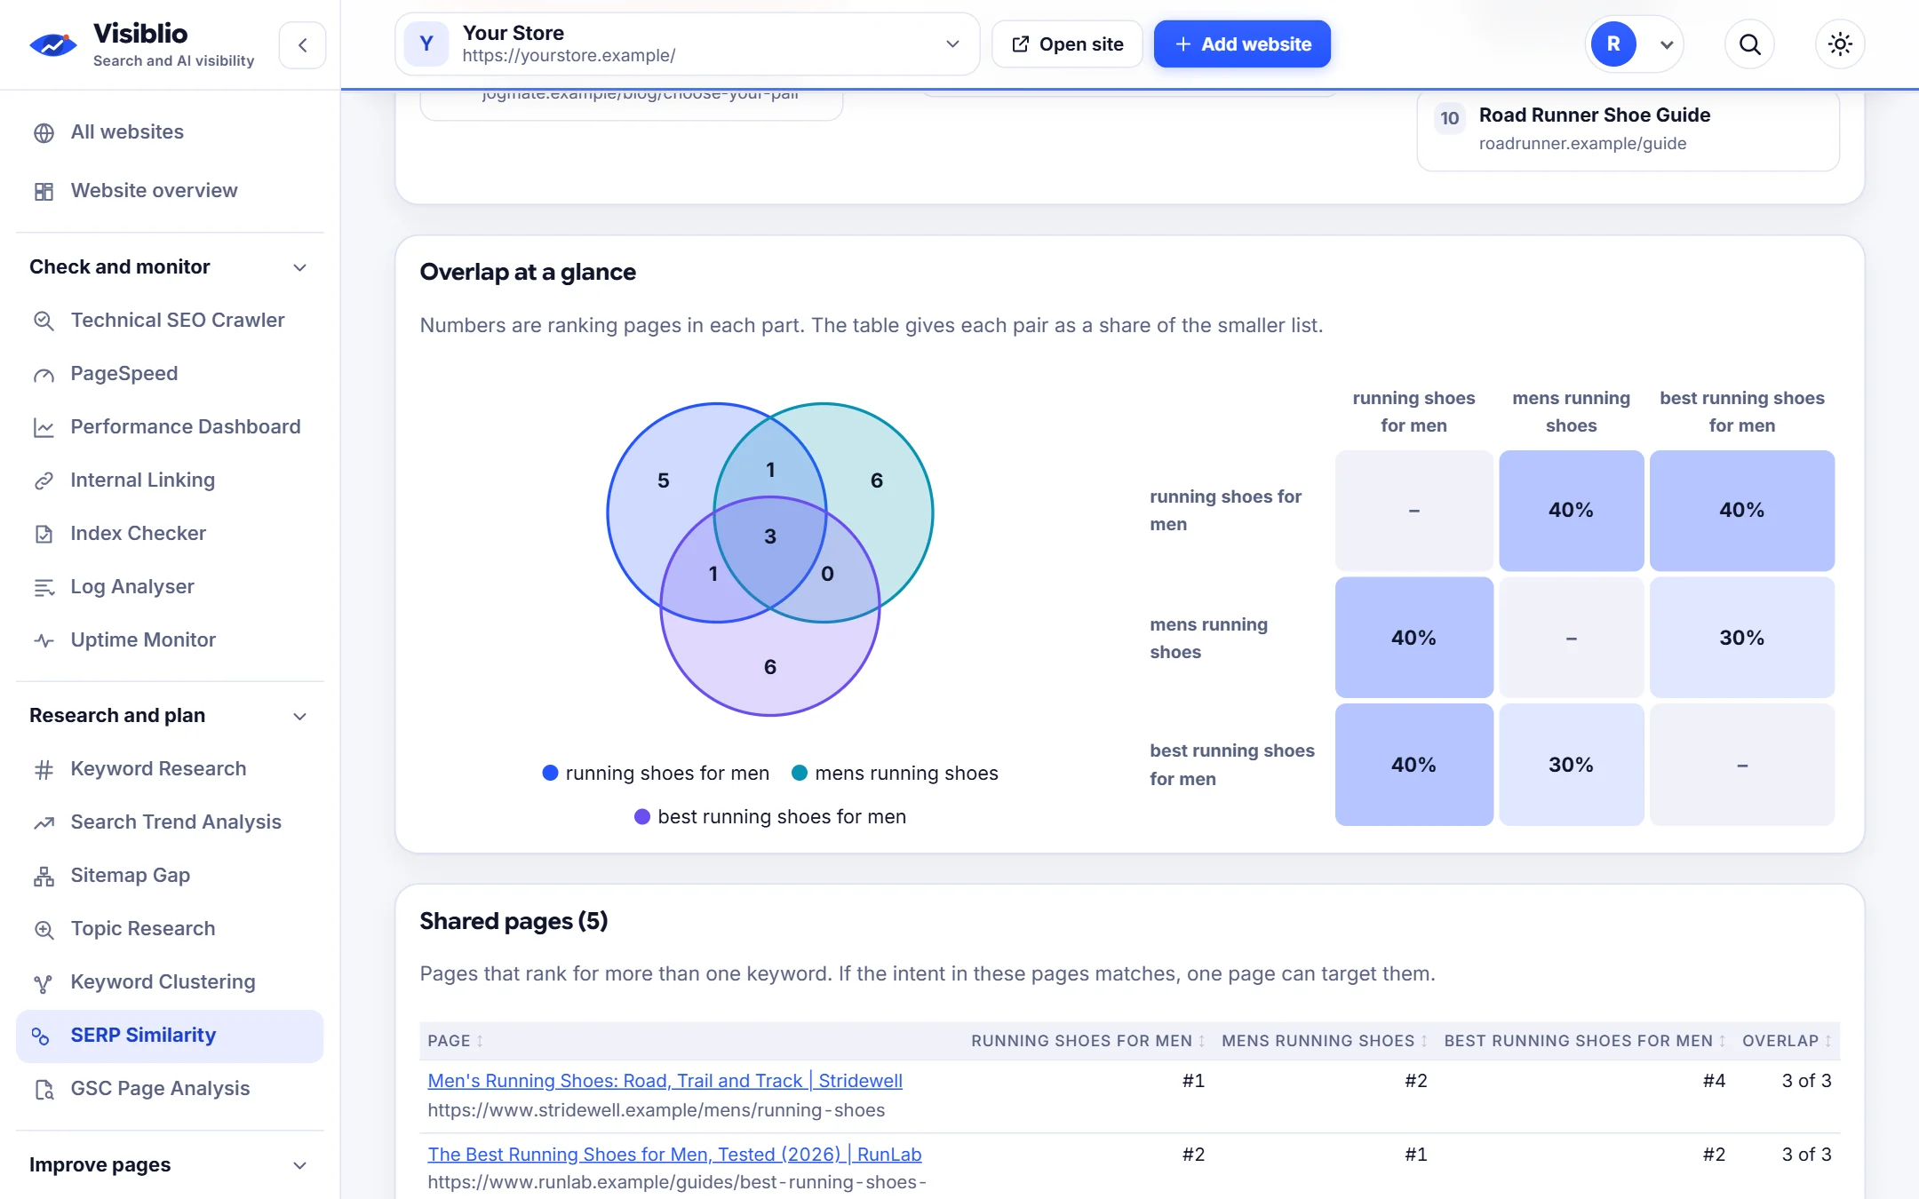The width and height of the screenshot is (1919, 1199).
Task: Click the Sitemap Gap hierarchy icon
Action: tap(44, 876)
